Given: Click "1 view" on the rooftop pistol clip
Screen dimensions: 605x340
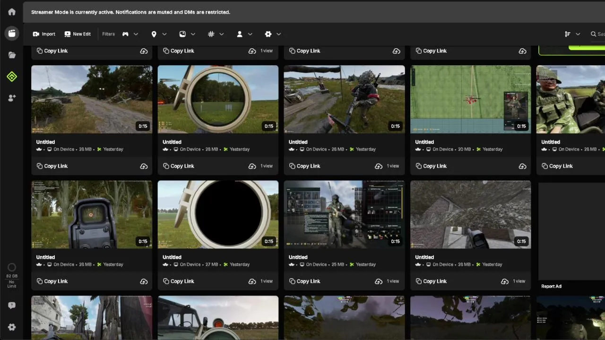Looking at the screenshot, I should pyautogui.click(x=519, y=281).
